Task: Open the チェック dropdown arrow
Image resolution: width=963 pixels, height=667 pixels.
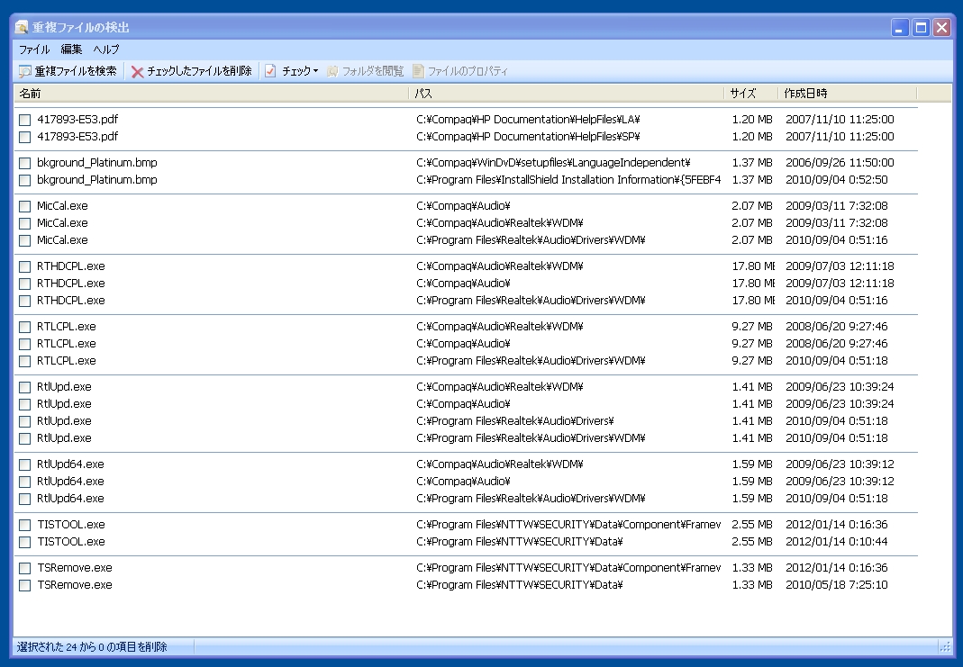Action: click(315, 71)
